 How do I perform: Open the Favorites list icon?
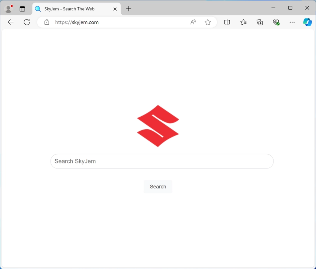243,22
